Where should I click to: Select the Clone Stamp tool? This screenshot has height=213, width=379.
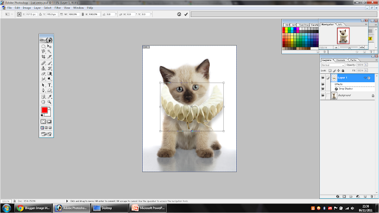43,69
